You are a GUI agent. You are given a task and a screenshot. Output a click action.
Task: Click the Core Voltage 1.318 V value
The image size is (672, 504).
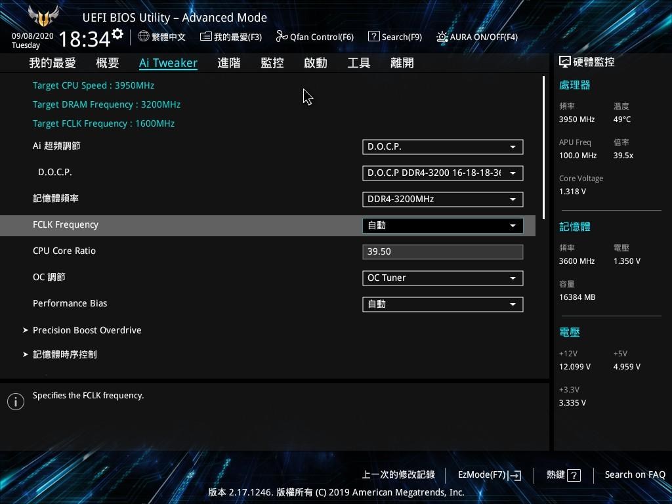click(x=572, y=192)
